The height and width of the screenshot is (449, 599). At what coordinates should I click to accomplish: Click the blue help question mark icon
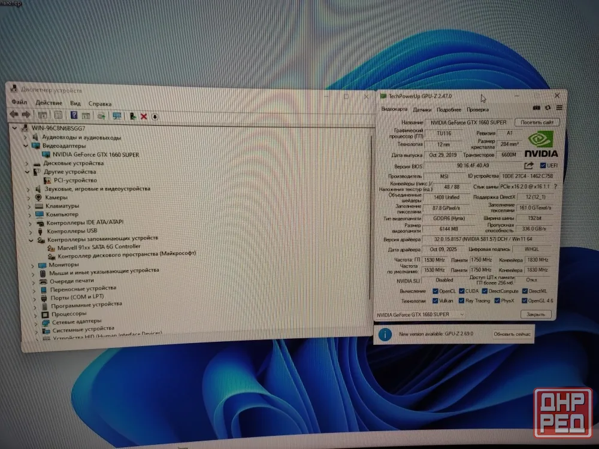[74, 115]
